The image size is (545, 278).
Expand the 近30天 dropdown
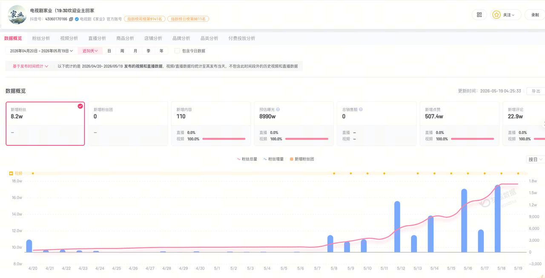tap(90, 51)
